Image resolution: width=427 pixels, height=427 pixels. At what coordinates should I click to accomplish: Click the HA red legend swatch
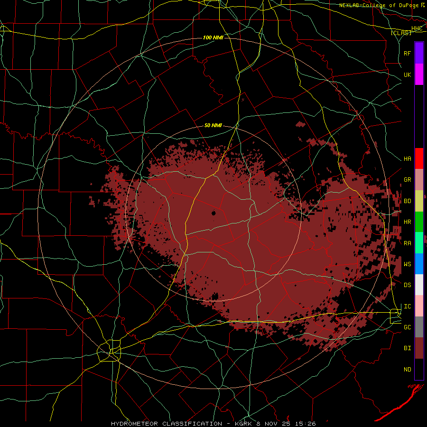[419, 158]
